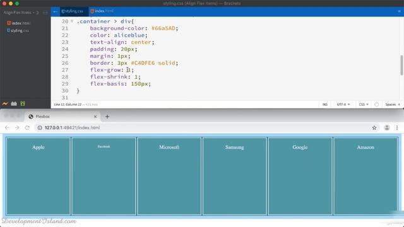The height and width of the screenshot is (227, 404).
Task: Open the Extension Manager brick icon
Action: (14, 103)
